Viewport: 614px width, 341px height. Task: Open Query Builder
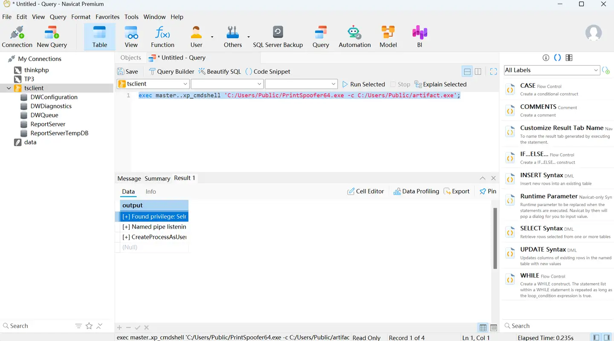171,72
